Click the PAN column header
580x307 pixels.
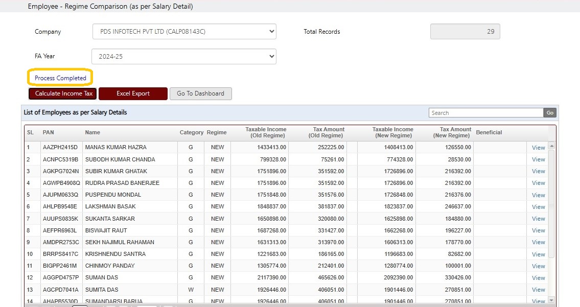tap(48, 132)
